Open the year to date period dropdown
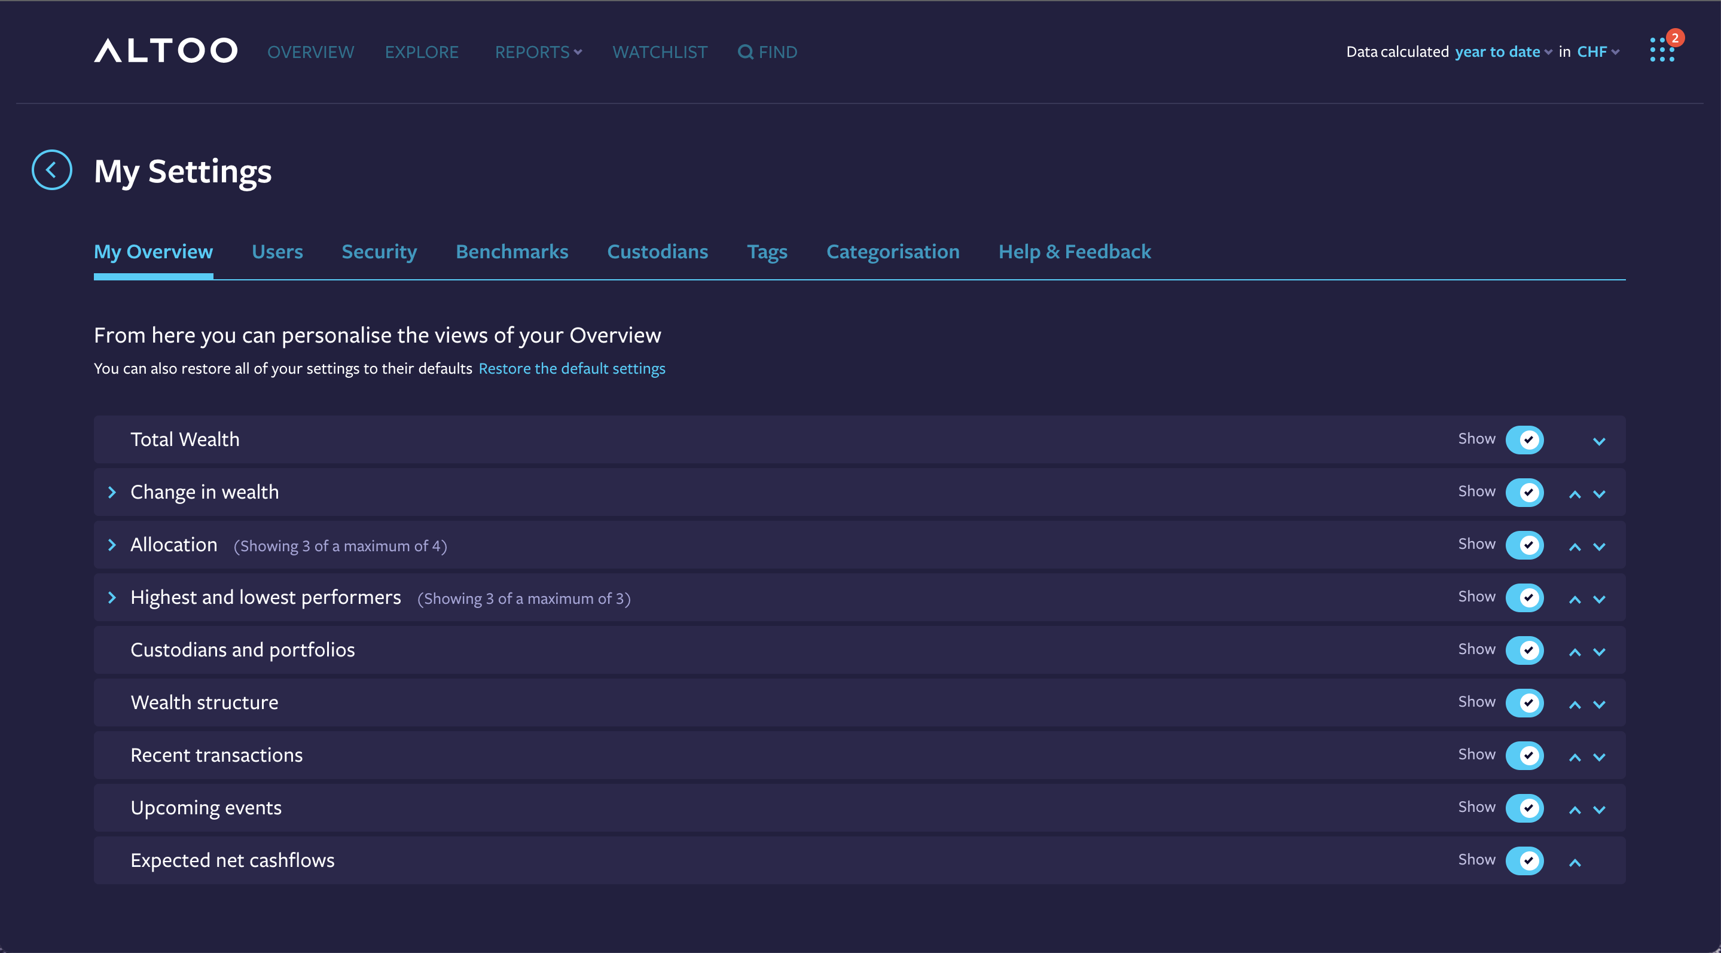Screen dimensions: 1721x953 [1503, 52]
